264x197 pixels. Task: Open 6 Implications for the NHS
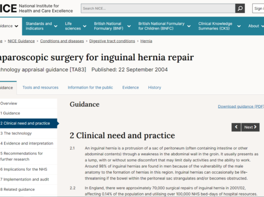pyautogui.click(x=28, y=169)
